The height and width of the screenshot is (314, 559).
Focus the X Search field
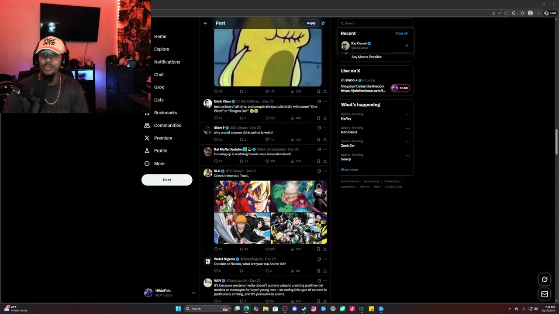click(x=376, y=23)
